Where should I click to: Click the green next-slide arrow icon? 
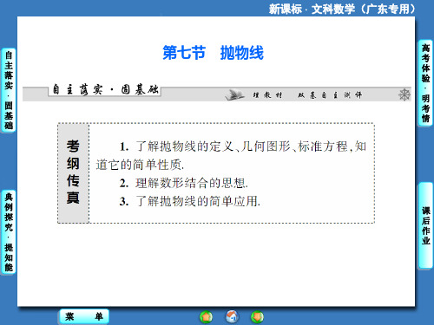257,316
